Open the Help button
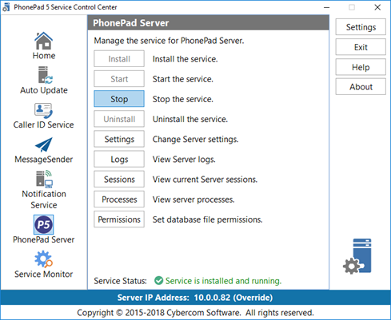The width and height of the screenshot is (391, 320). [x=361, y=67]
